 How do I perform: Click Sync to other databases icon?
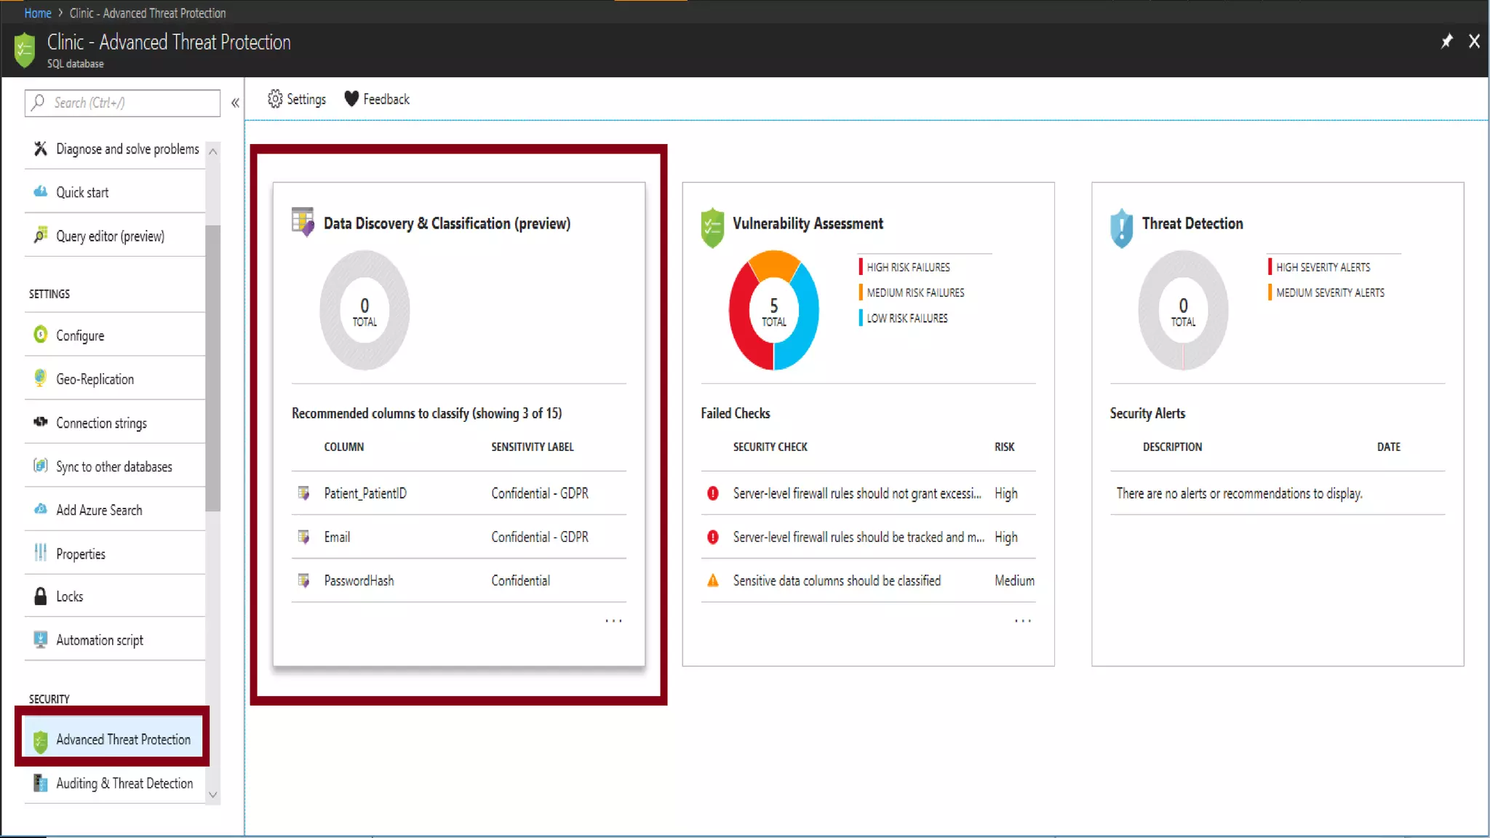(41, 466)
